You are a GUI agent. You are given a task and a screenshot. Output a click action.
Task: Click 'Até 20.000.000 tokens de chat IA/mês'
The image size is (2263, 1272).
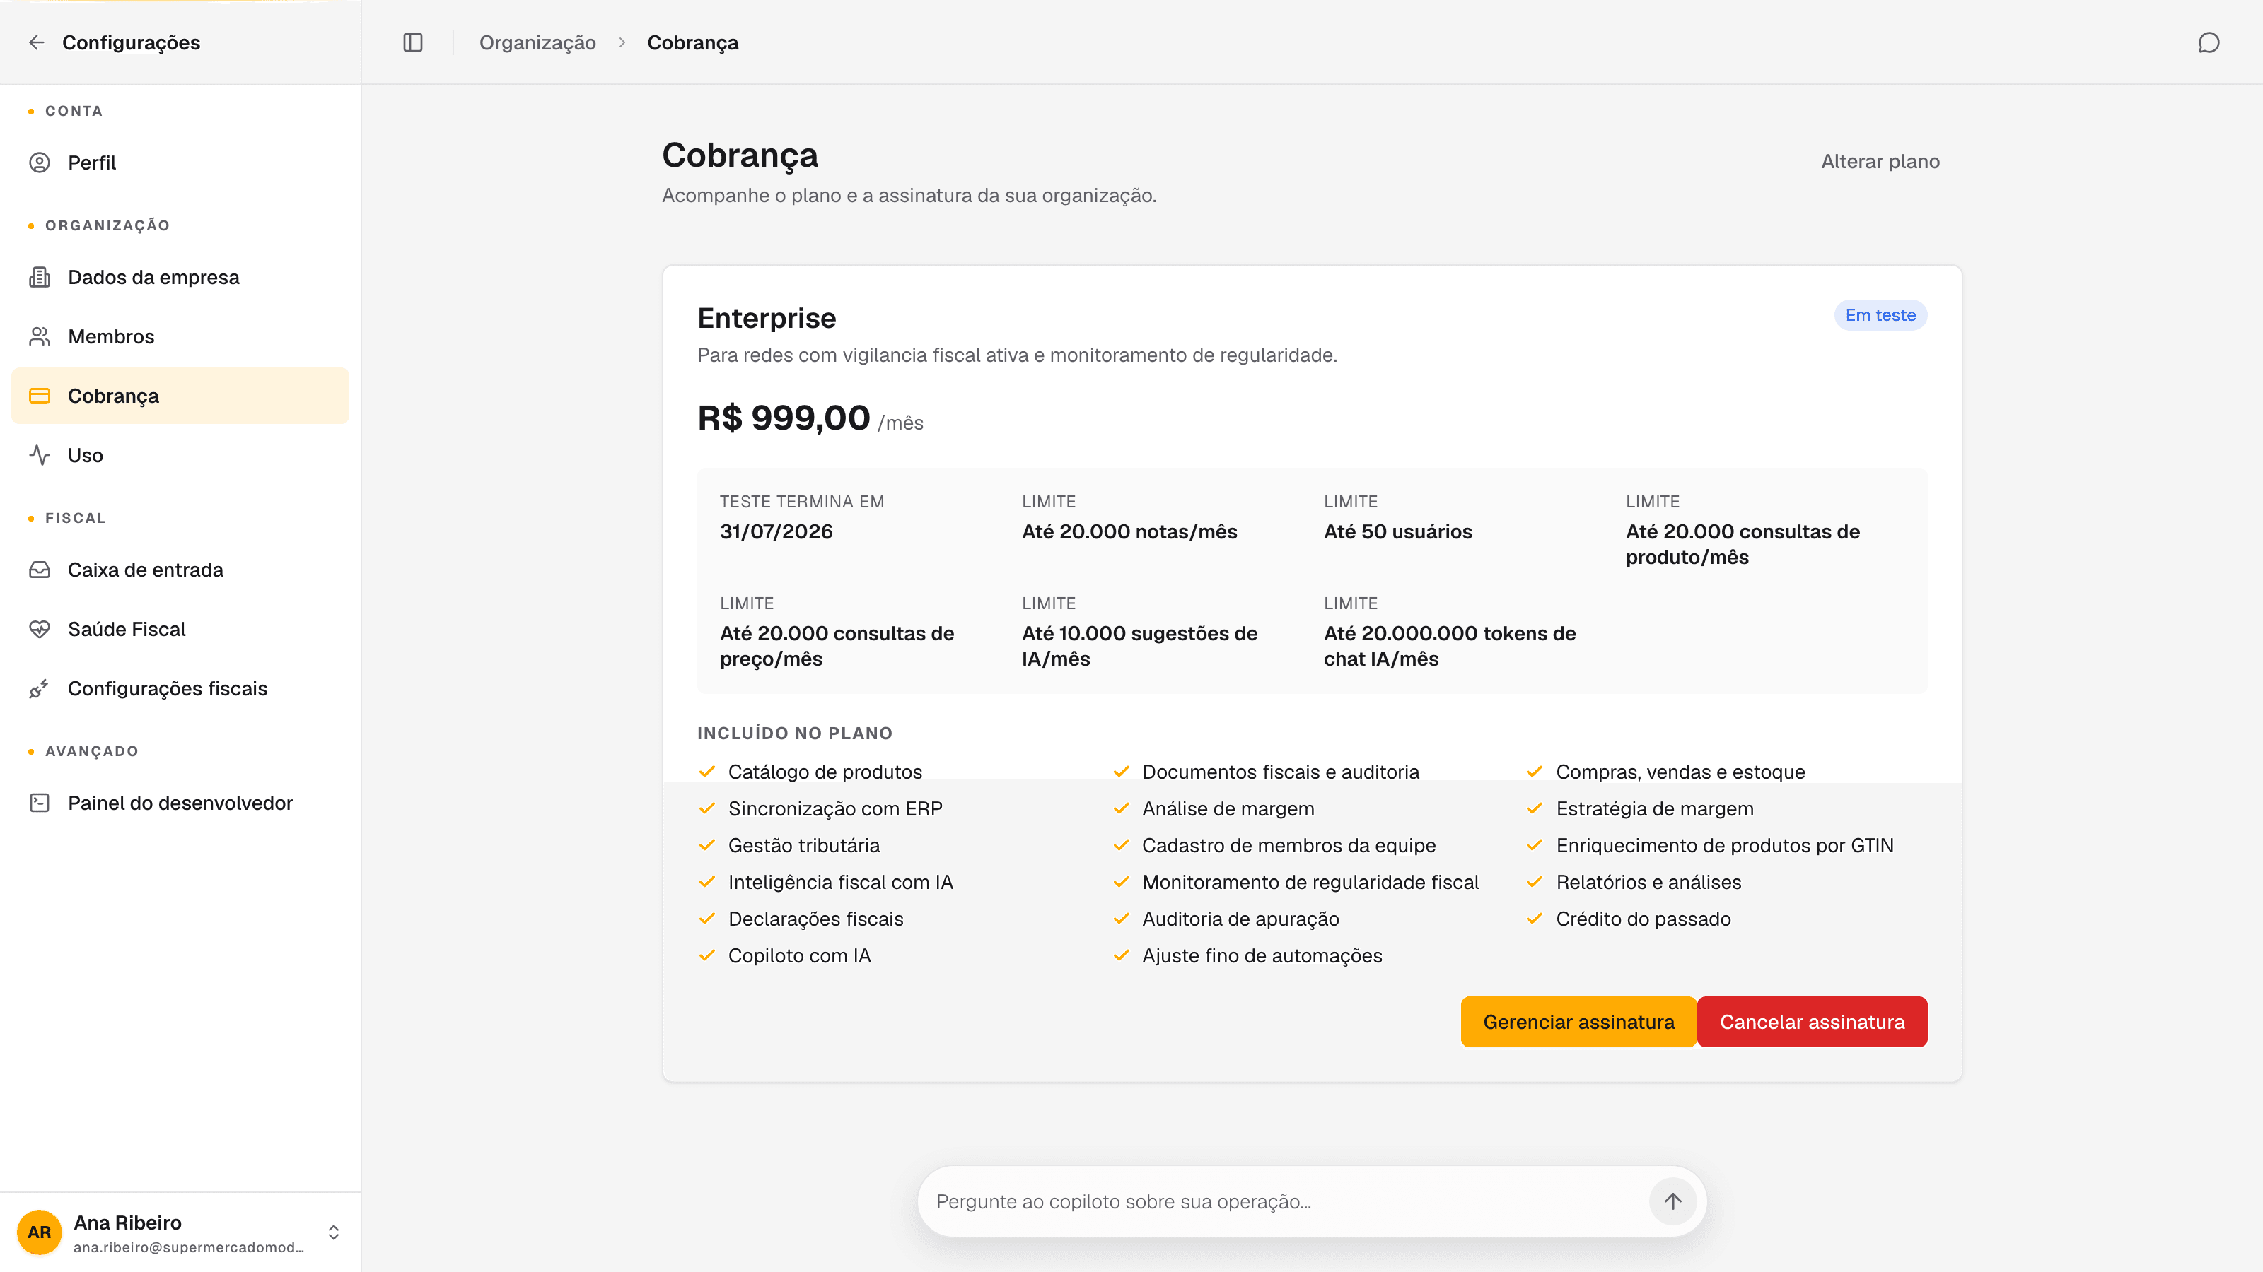tap(1450, 646)
